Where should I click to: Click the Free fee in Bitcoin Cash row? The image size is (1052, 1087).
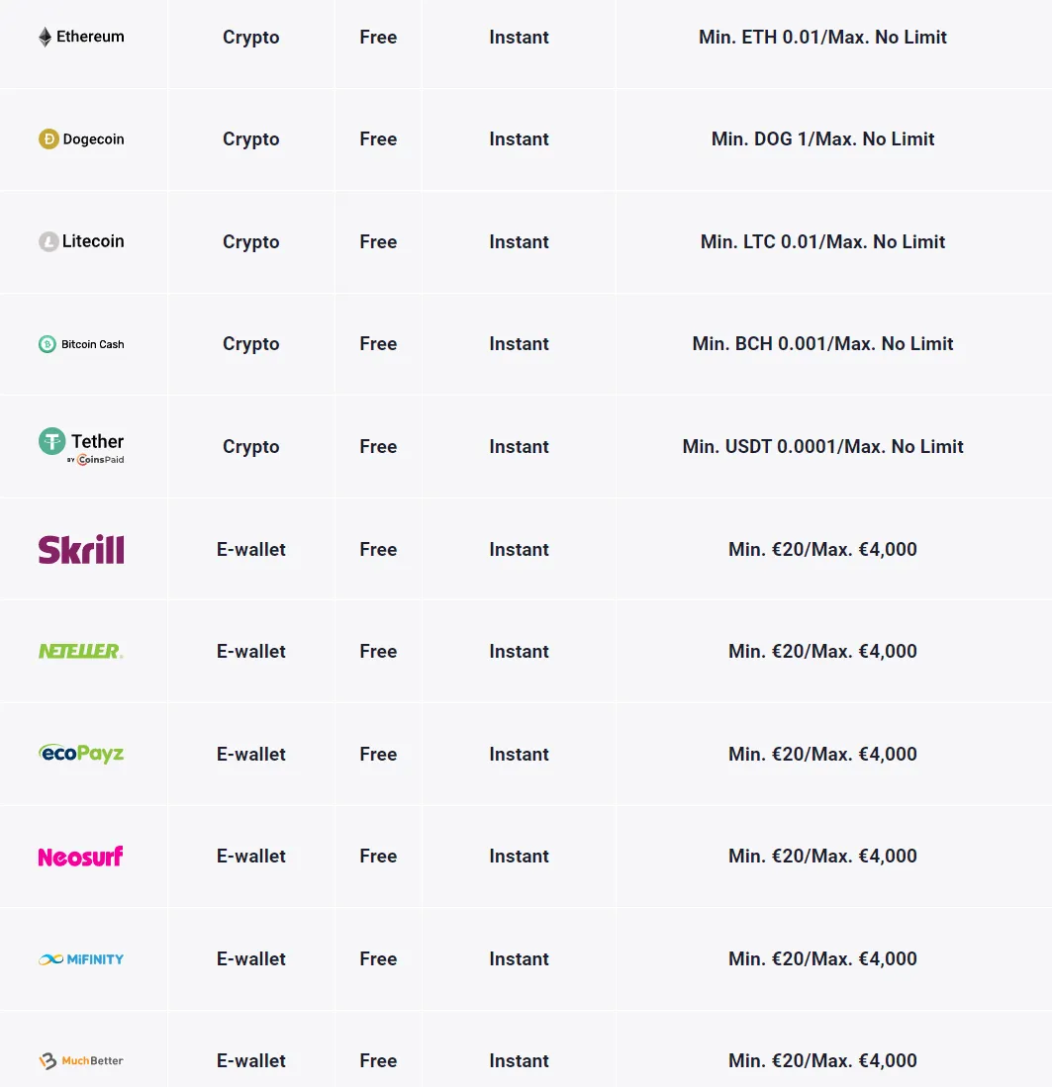click(x=378, y=344)
